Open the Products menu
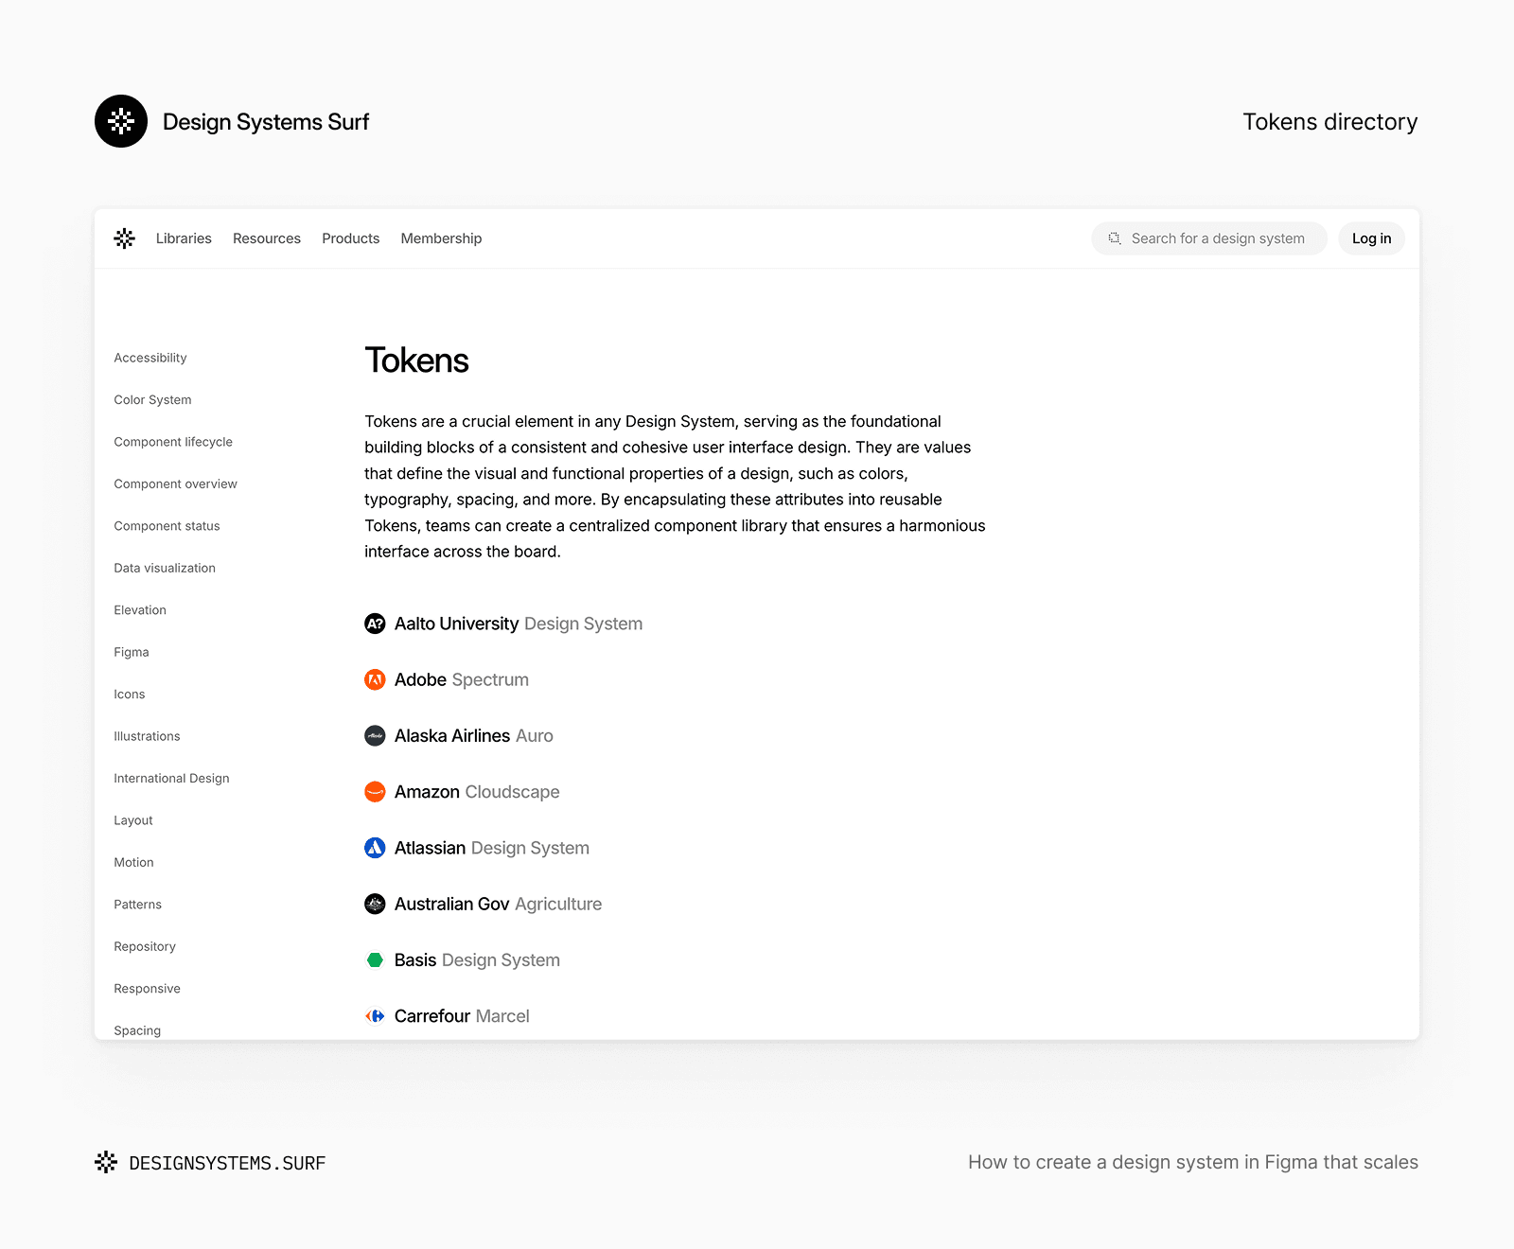Viewport: 1514px width, 1249px height. pyautogui.click(x=350, y=238)
